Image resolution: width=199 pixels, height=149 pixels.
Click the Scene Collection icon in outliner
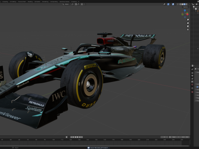tap(194, 7)
